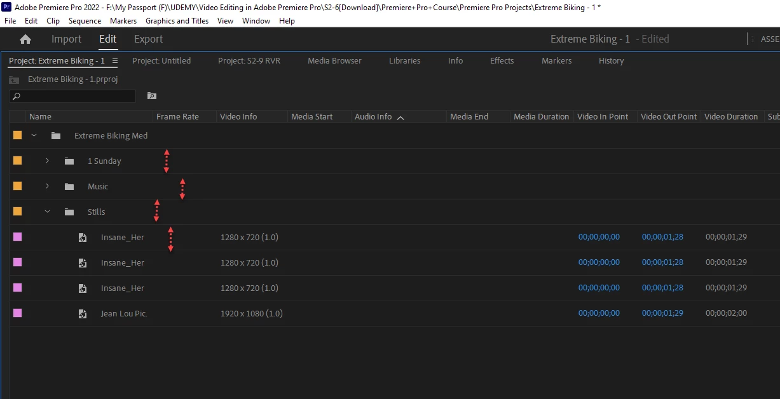This screenshot has height=399, width=780.
Task: Sort by the Video Duration column header
Action: point(732,117)
